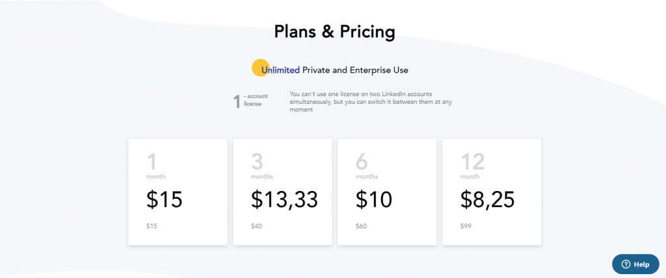Click the LinkedIn accounts license description text
The width and height of the screenshot is (666, 278).
tap(370, 101)
